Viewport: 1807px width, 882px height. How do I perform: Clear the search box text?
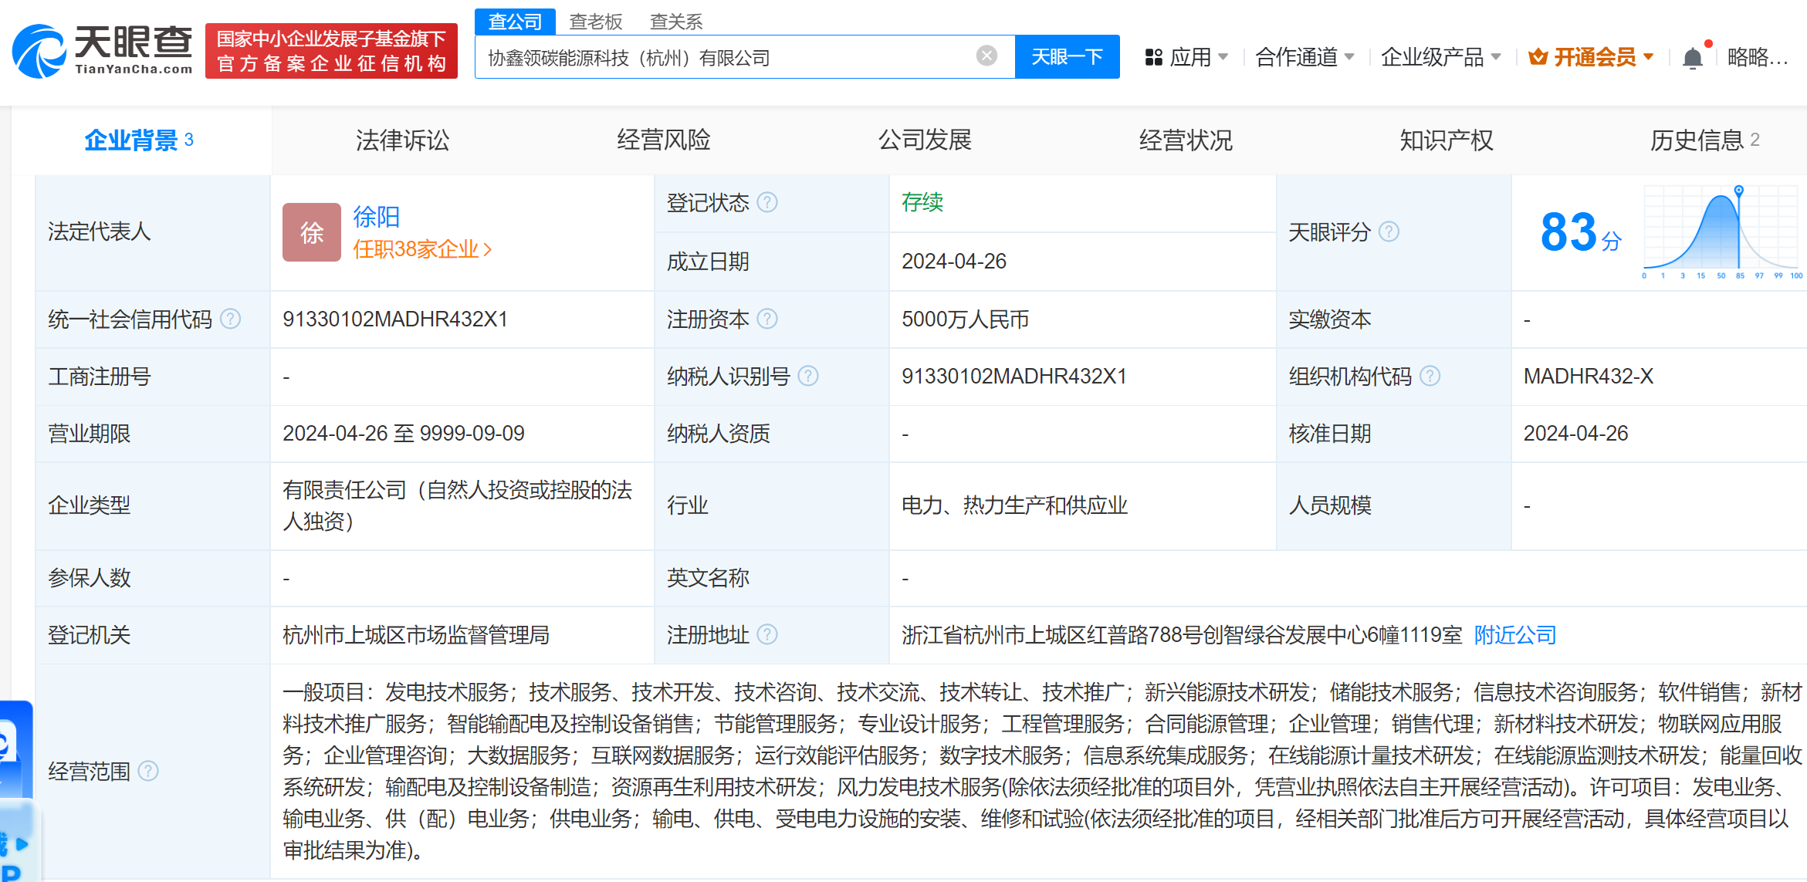986,56
